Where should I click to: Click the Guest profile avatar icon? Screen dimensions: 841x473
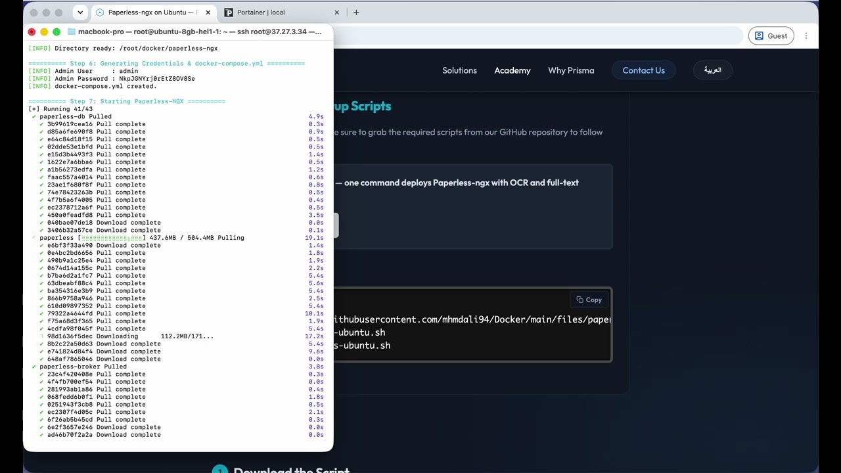[x=760, y=36]
